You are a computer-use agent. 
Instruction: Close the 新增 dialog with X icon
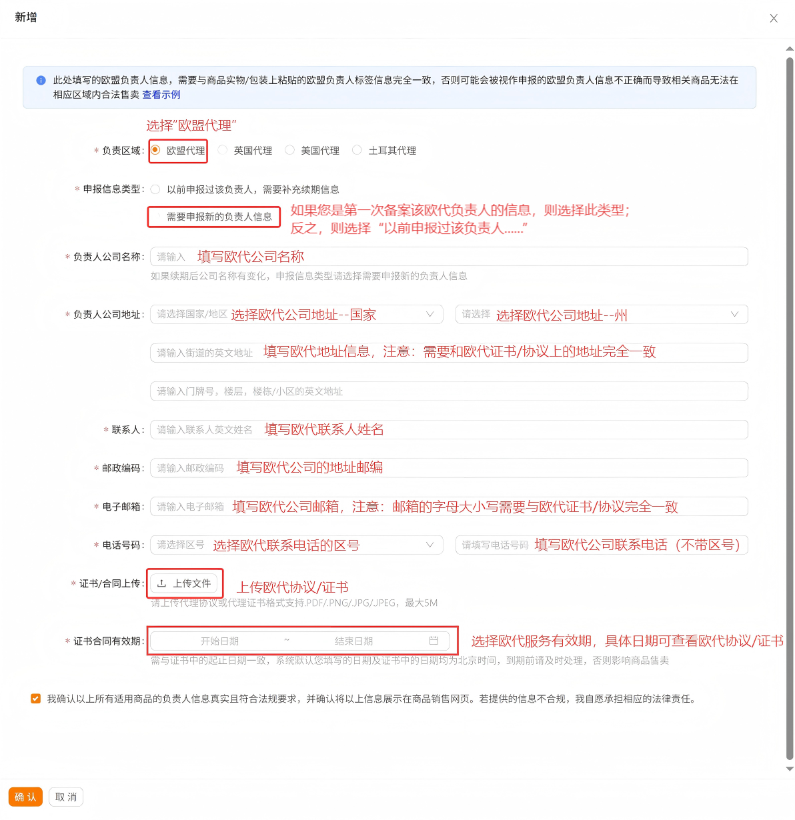pos(774,19)
